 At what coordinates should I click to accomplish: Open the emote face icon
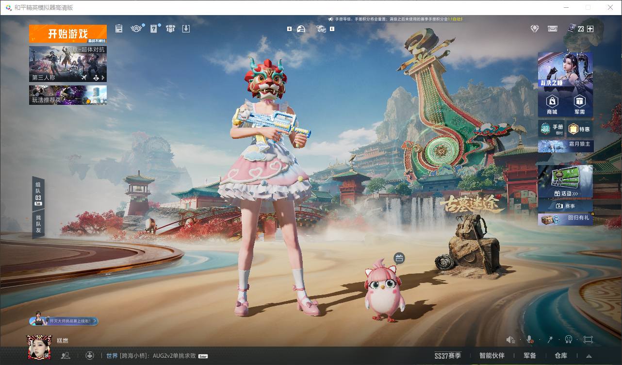click(569, 339)
